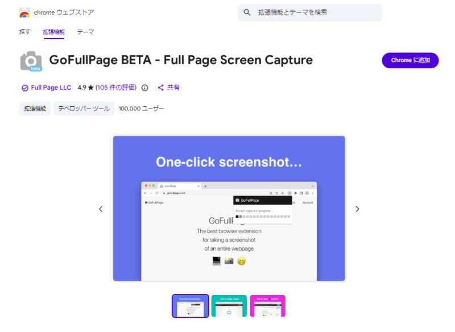455x332 pixels.
Task: Click the 100,000 ユーザー user count text
Action: tap(141, 109)
